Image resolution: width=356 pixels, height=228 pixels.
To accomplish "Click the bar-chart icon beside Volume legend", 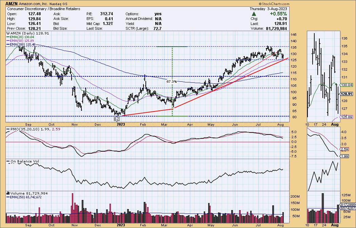I will [8, 193].
